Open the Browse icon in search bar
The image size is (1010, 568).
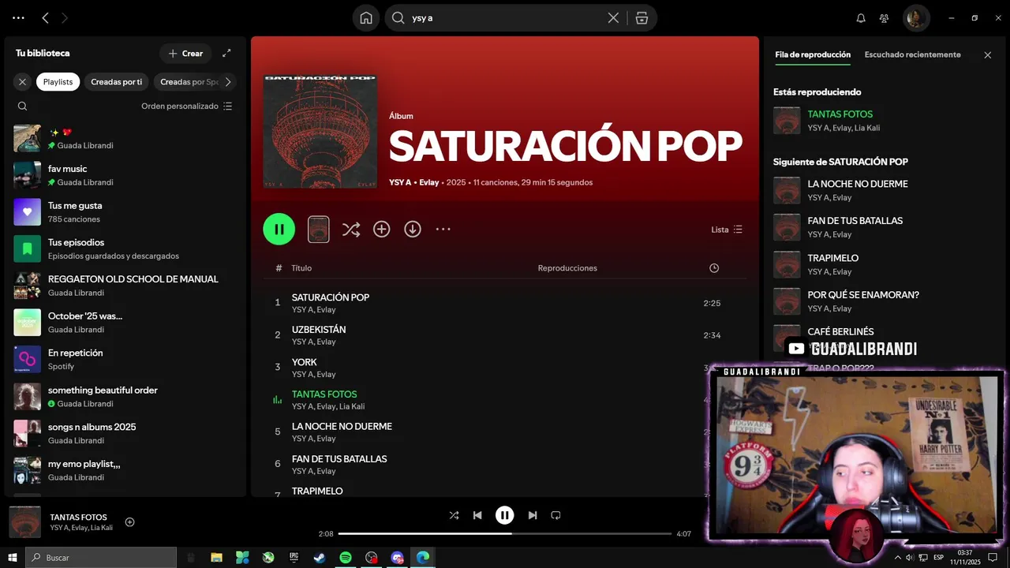[642, 18]
